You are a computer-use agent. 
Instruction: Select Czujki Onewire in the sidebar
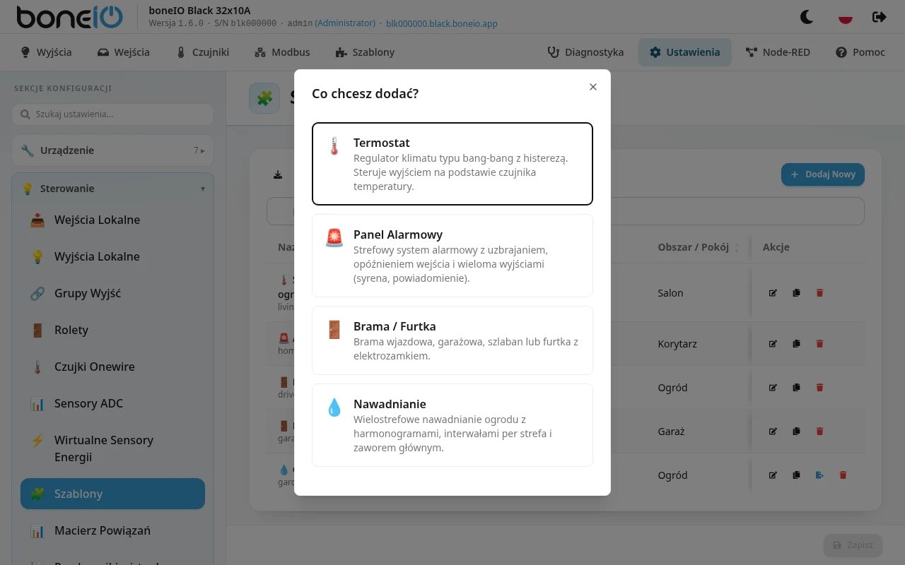(112, 367)
